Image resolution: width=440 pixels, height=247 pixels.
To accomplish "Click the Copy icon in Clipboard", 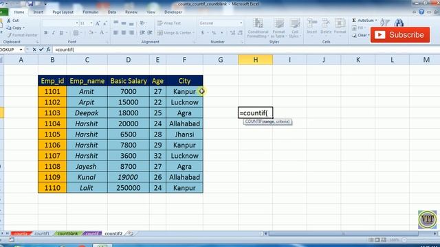I will [9, 27].
